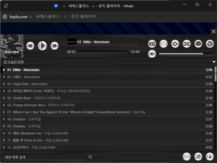Play track 04. 파이팅 해야지 by 부석순
This screenshot has height=163, width=217.
point(107,91)
